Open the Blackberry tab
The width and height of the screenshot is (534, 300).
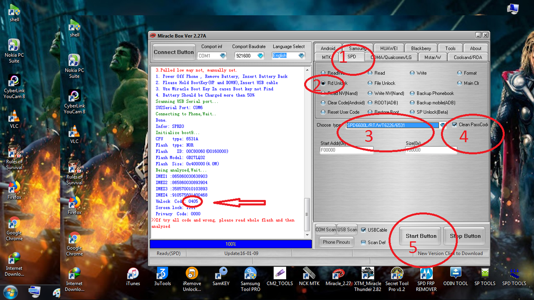pos(421,48)
